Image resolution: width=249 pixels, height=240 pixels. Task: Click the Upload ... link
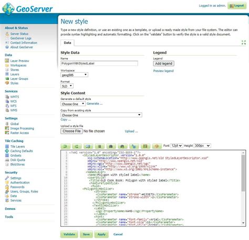[x=131, y=131]
